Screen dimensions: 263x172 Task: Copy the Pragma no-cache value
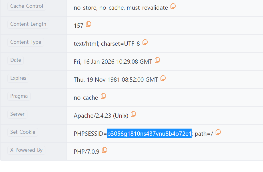(103, 96)
